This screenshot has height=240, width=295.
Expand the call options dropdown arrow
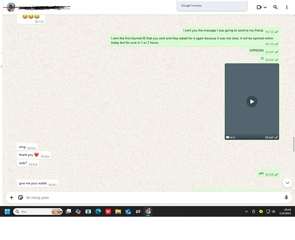pos(265,7)
